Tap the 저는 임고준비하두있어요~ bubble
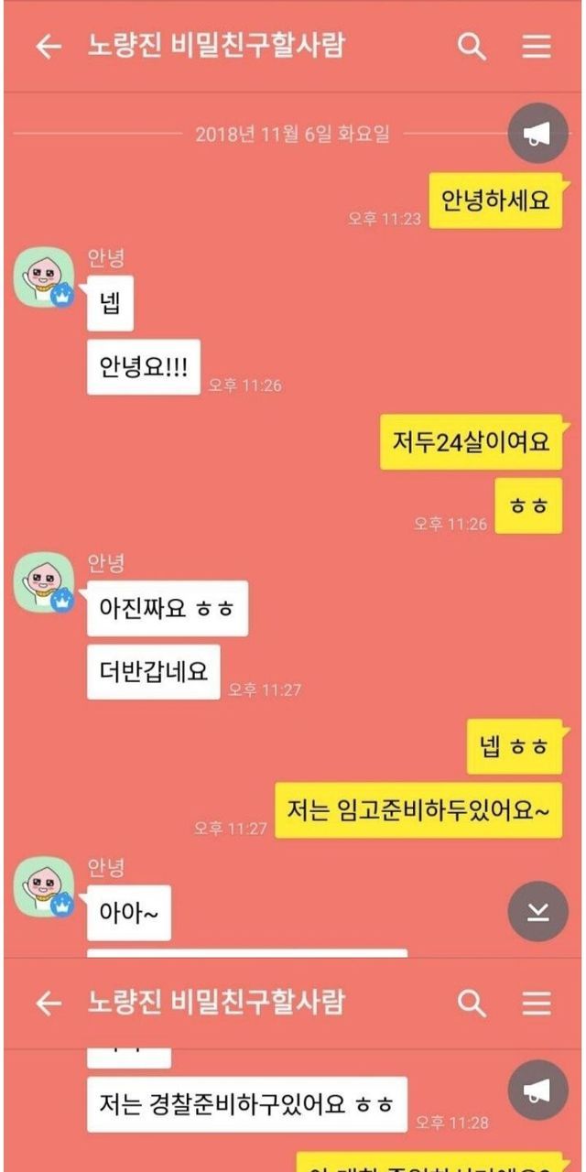This screenshot has width=586, height=1172. pyautogui.click(x=418, y=810)
